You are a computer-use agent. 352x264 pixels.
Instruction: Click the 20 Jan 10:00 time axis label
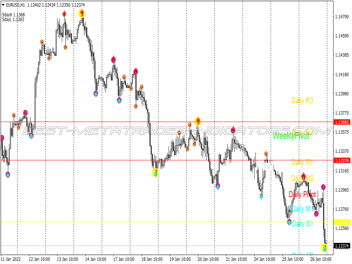coord(208,259)
